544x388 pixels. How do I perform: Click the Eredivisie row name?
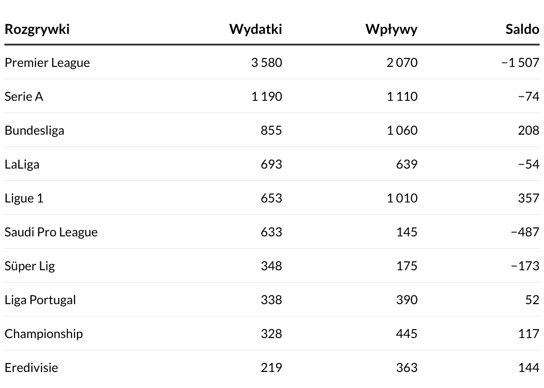[x=31, y=367]
